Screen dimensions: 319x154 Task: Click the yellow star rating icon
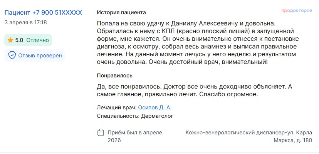(x=10, y=40)
